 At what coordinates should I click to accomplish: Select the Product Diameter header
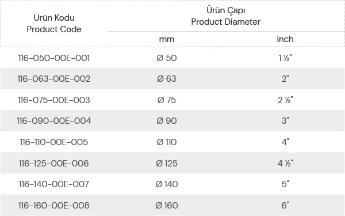[225, 16]
